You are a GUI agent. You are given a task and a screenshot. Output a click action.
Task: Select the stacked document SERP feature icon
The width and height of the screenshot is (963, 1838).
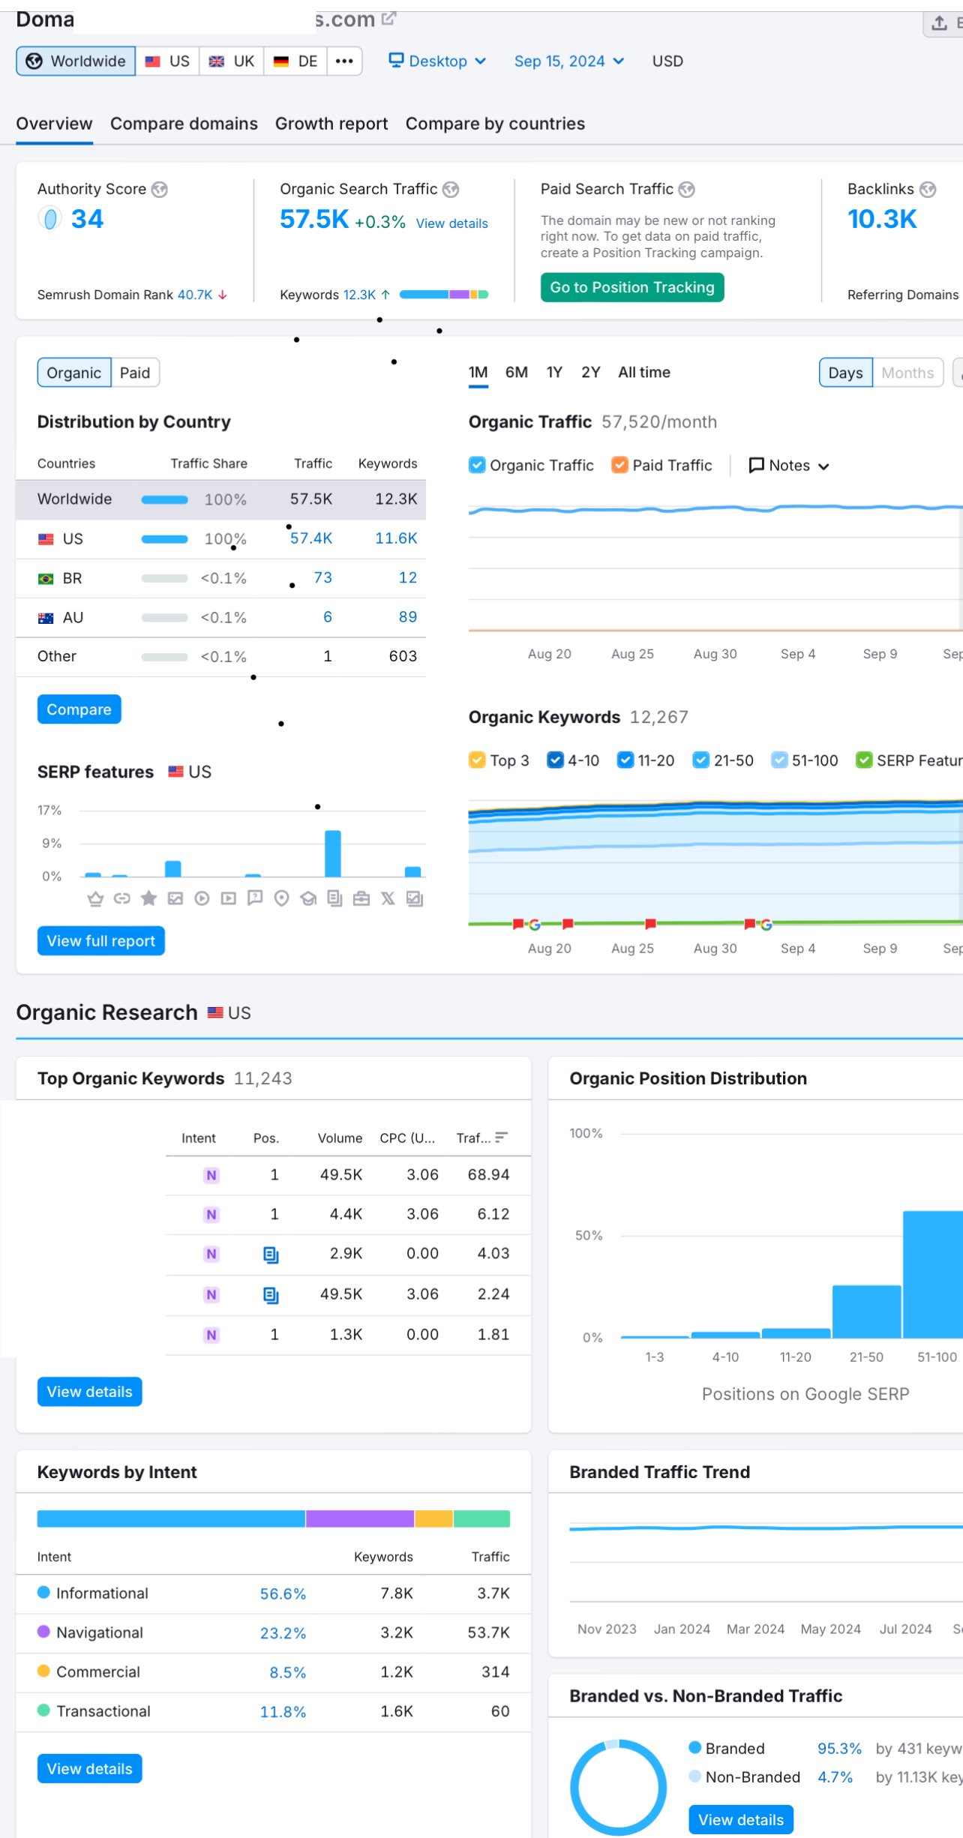pos(335,898)
